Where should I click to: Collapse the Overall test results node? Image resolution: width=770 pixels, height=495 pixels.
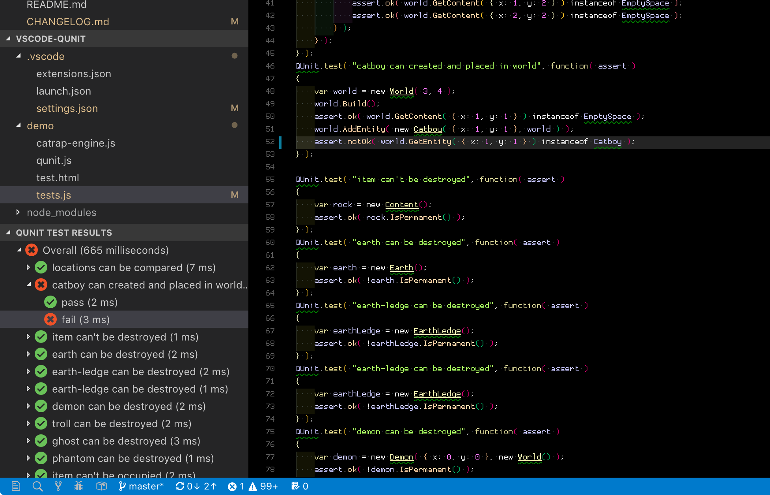19,250
